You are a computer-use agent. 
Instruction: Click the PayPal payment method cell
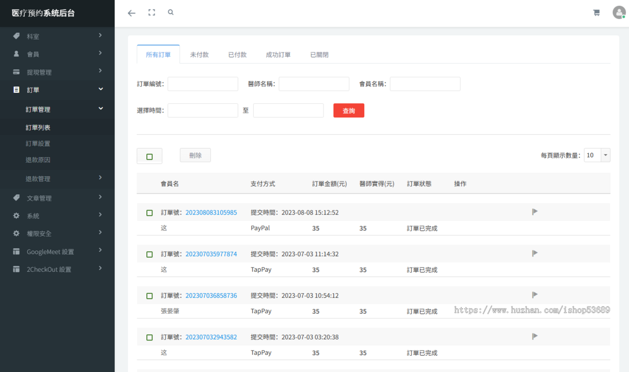261,228
